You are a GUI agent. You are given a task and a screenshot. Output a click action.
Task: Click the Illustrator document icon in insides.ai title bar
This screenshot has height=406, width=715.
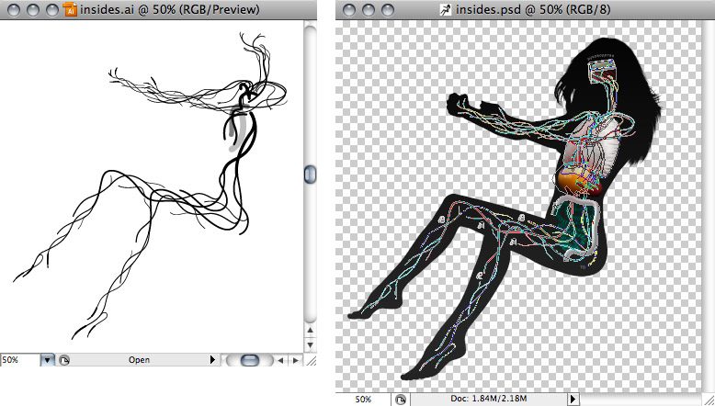coord(72,11)
